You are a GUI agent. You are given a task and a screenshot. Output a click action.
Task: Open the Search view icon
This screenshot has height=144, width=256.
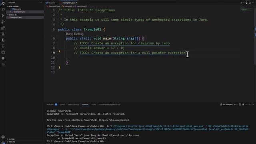(x=3, y=10)
